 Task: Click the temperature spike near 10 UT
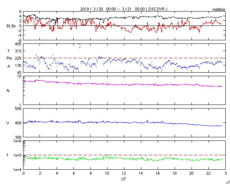click(107, 156)
